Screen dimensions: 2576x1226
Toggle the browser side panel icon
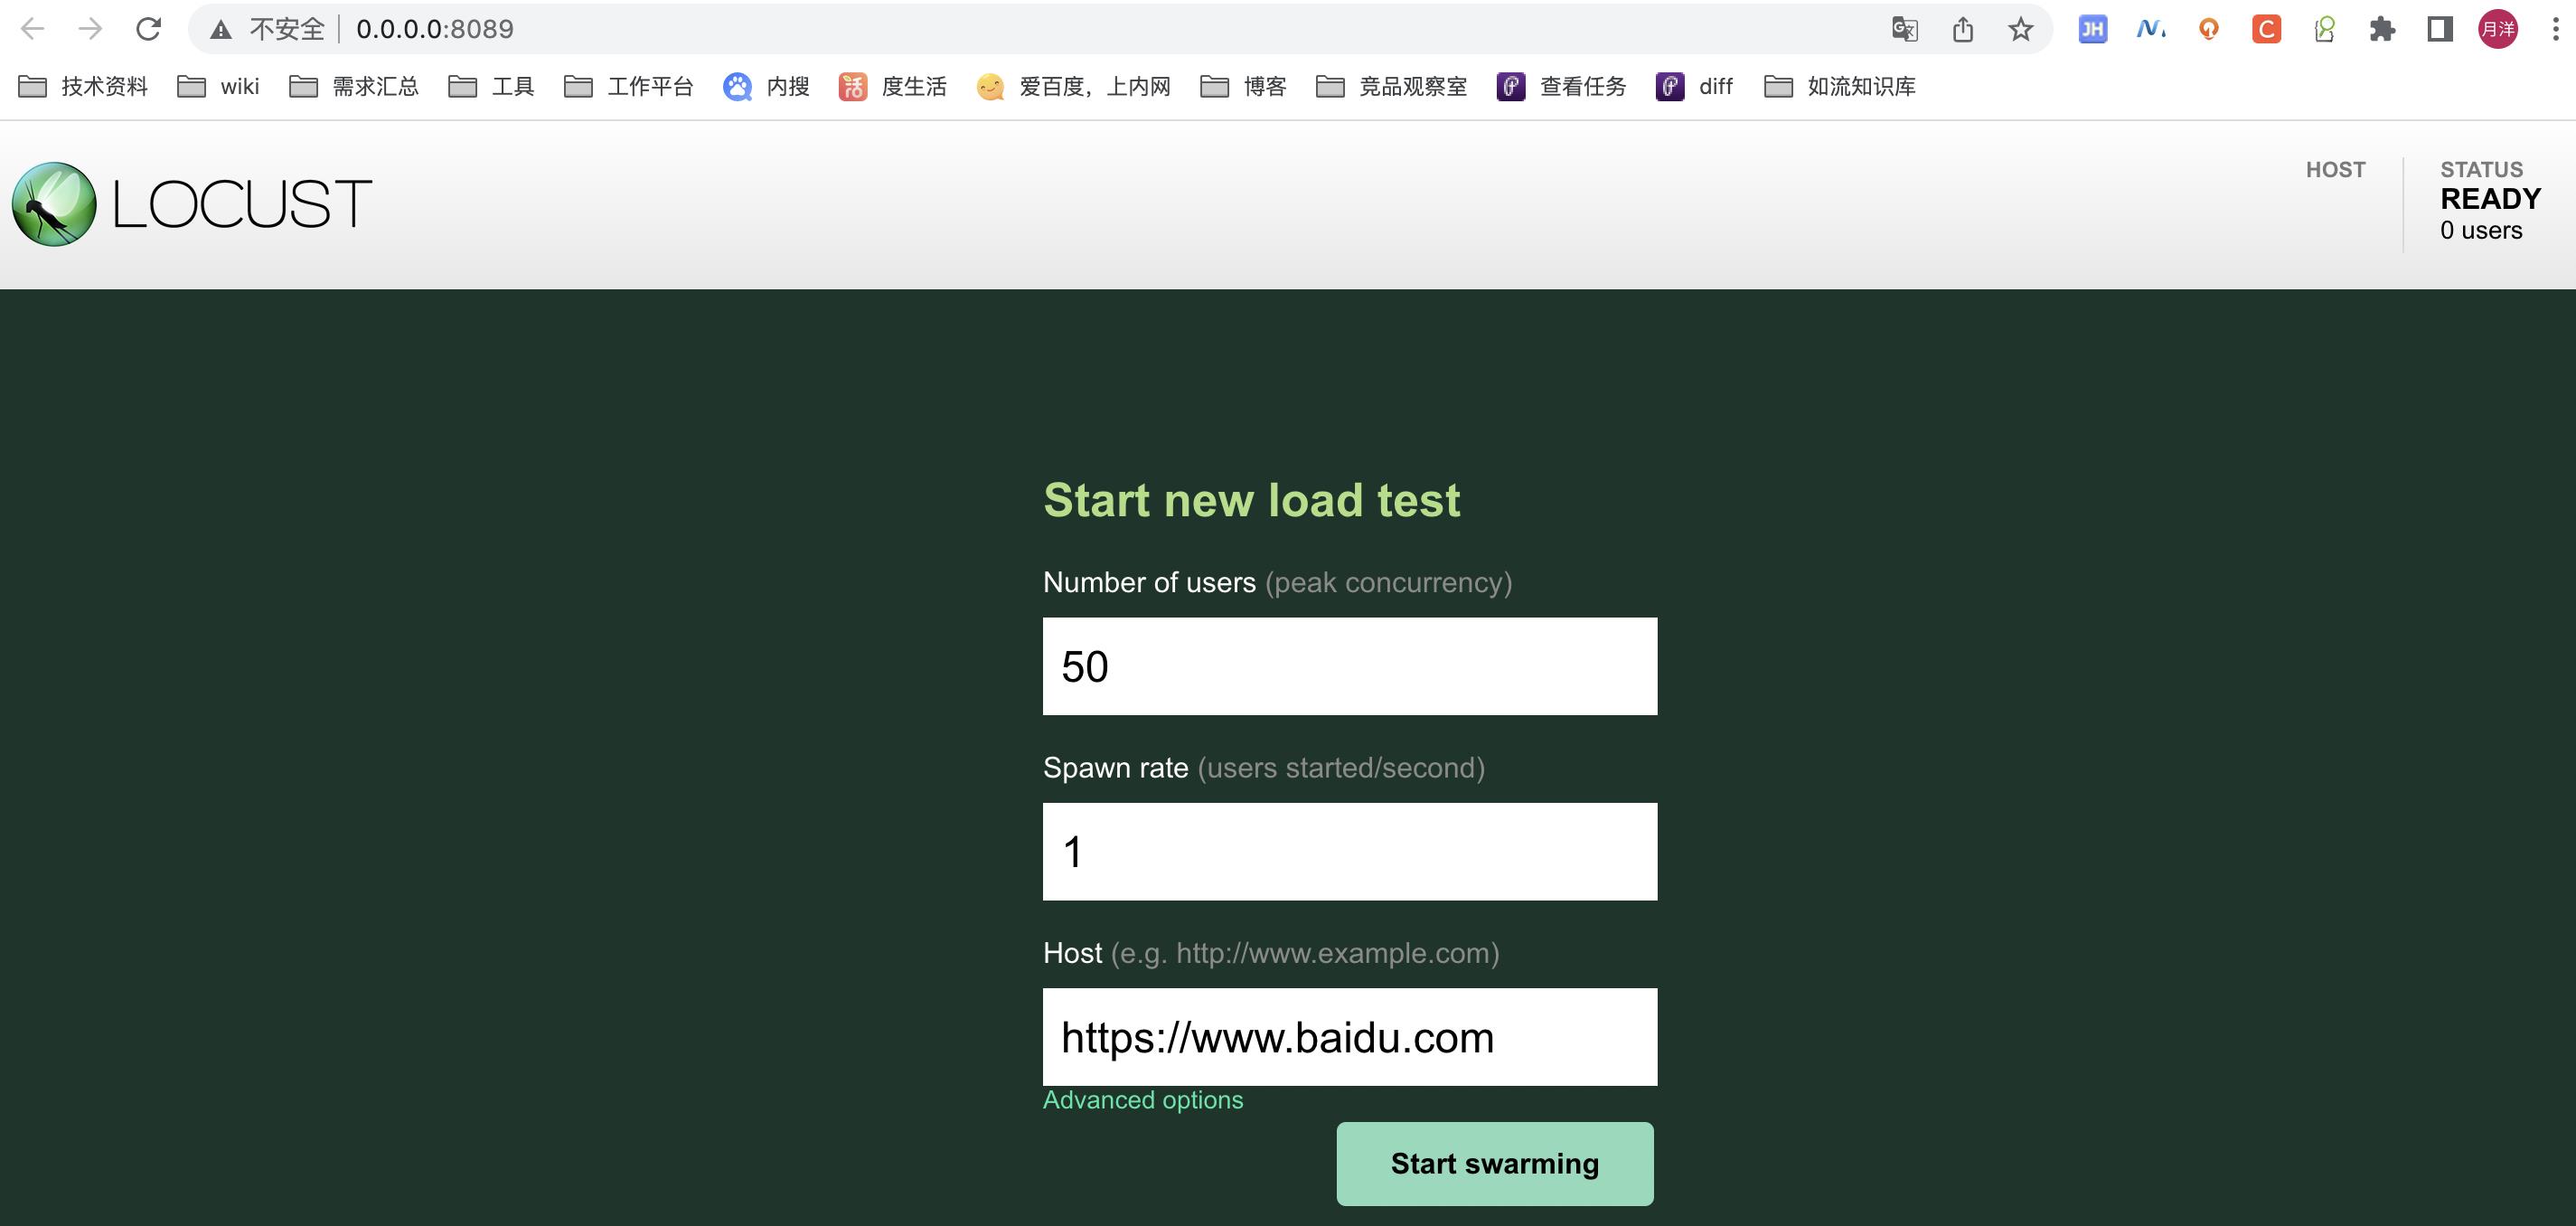coord(2441,29)
